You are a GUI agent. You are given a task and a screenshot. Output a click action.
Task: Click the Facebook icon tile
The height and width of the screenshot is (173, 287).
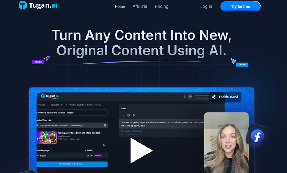257,136
